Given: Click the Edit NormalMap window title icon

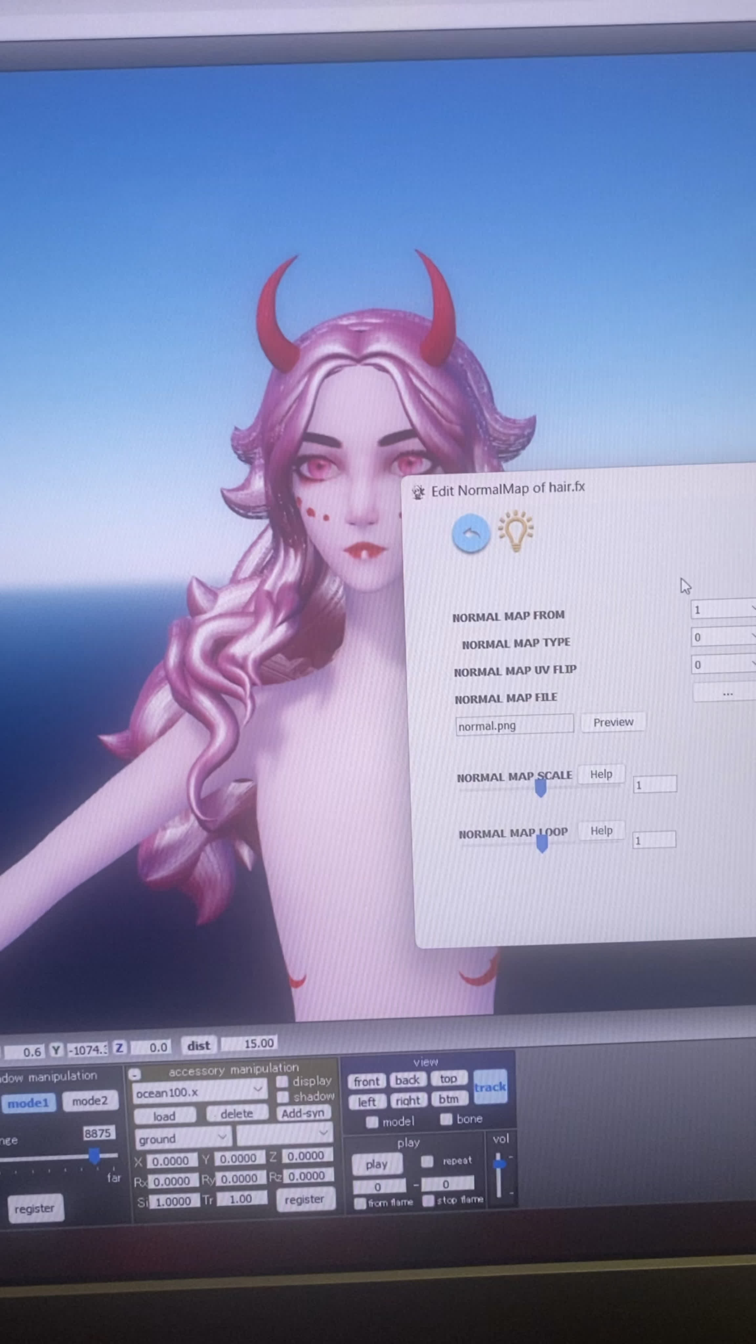Looking at the screenshot, I should pos(418,492).
